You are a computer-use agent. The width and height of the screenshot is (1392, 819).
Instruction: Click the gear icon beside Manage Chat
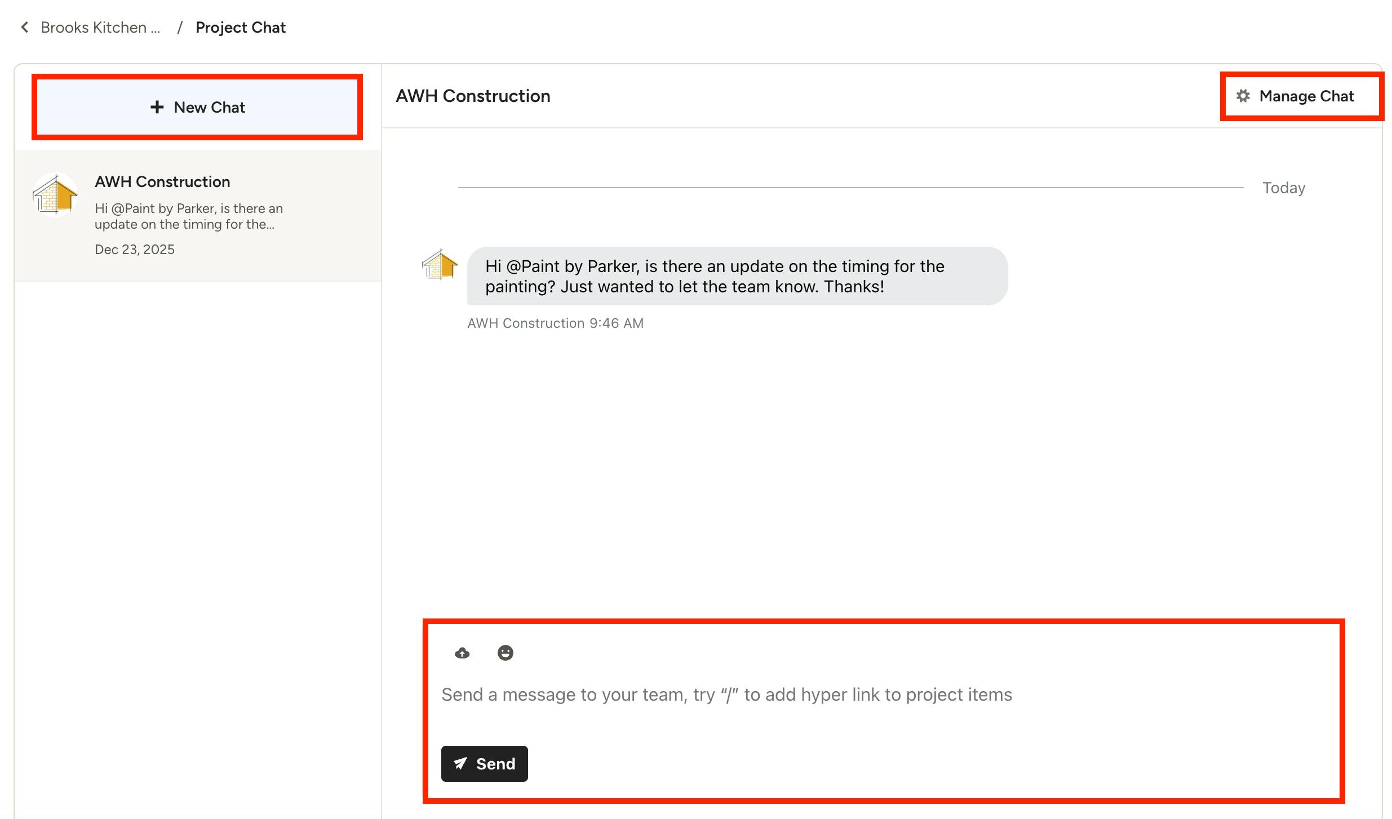click(x=1243, y=96)
